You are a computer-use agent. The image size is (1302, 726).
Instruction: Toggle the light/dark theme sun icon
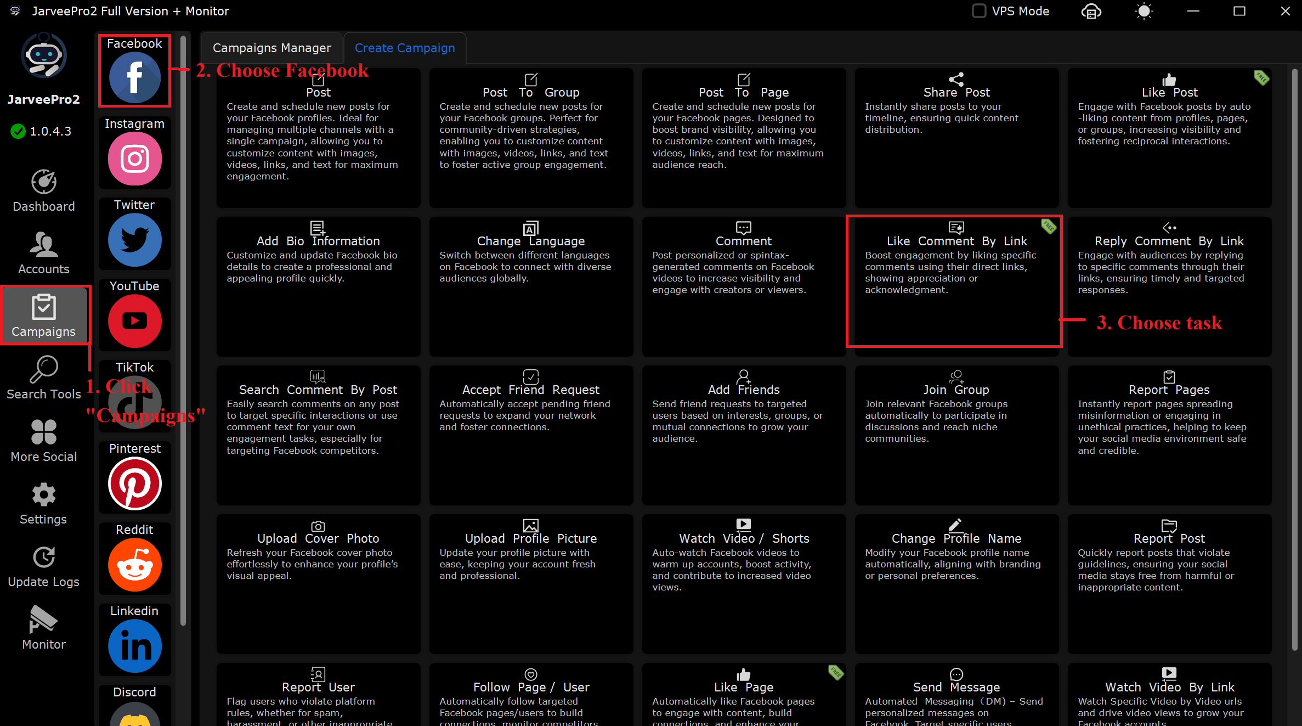1144,11
